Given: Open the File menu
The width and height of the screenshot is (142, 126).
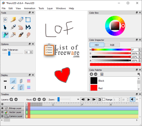Looking at the screenshot, I should (3, 9).
